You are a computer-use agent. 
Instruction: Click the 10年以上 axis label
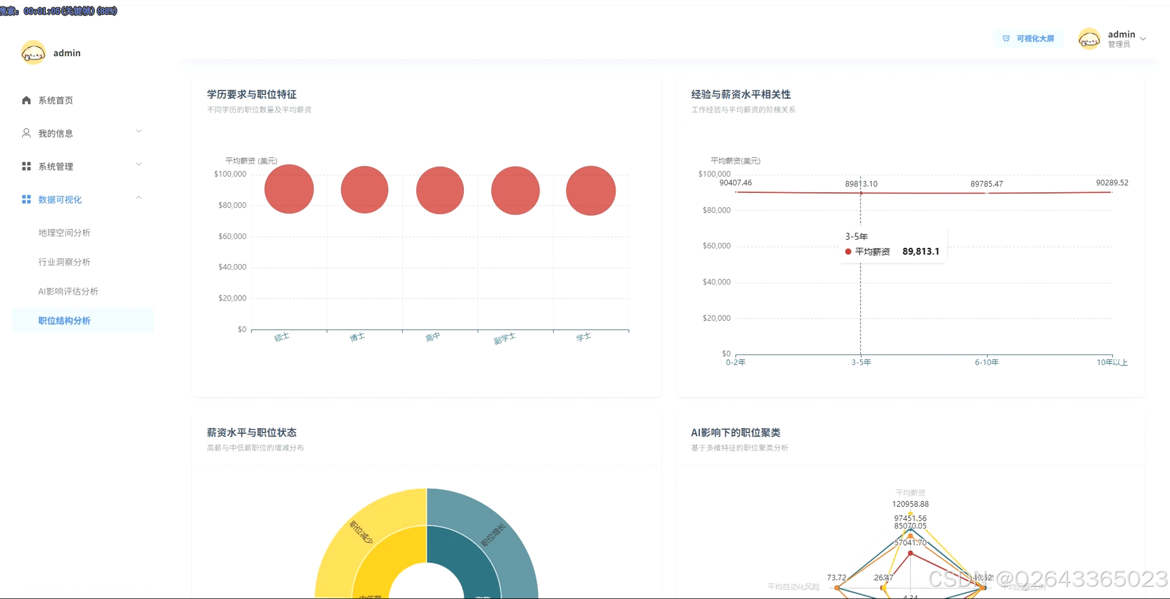tap(1112, 362)
